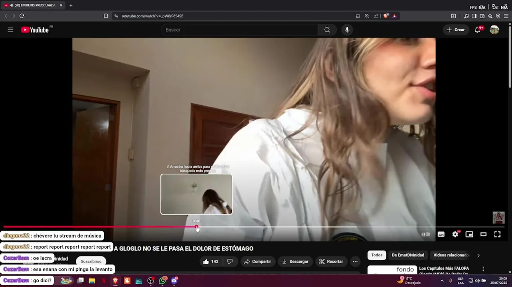Click the red progress bar scrubber handle

[196, 227]
